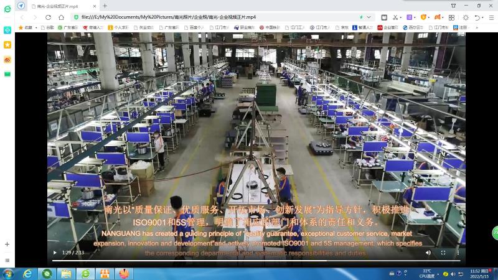Screen dimensions: 498x280
Task: Open the reading mode book icon
Action: click(384, 17)
